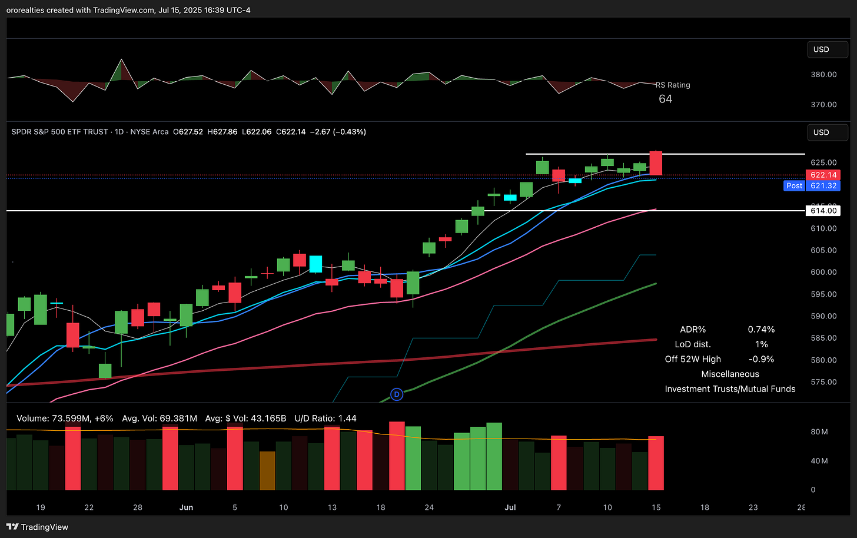
Task: Open USD currency selector in RS Rating pane
Action: pyautogui.click(x=828, y=49)
